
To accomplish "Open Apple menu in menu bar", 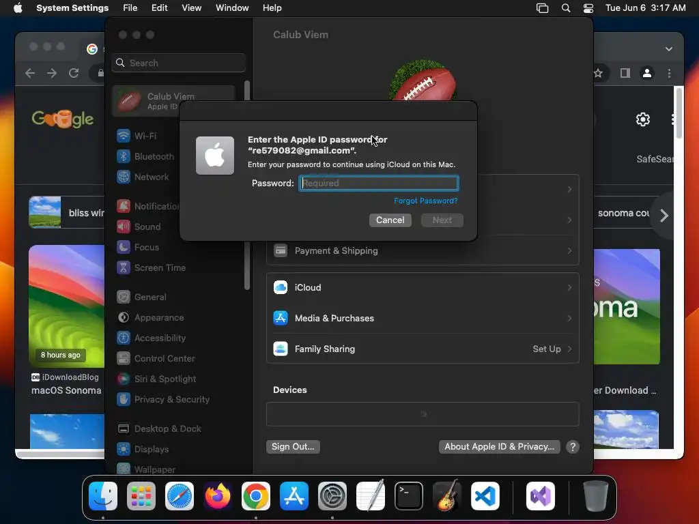I will coord(18,8).
